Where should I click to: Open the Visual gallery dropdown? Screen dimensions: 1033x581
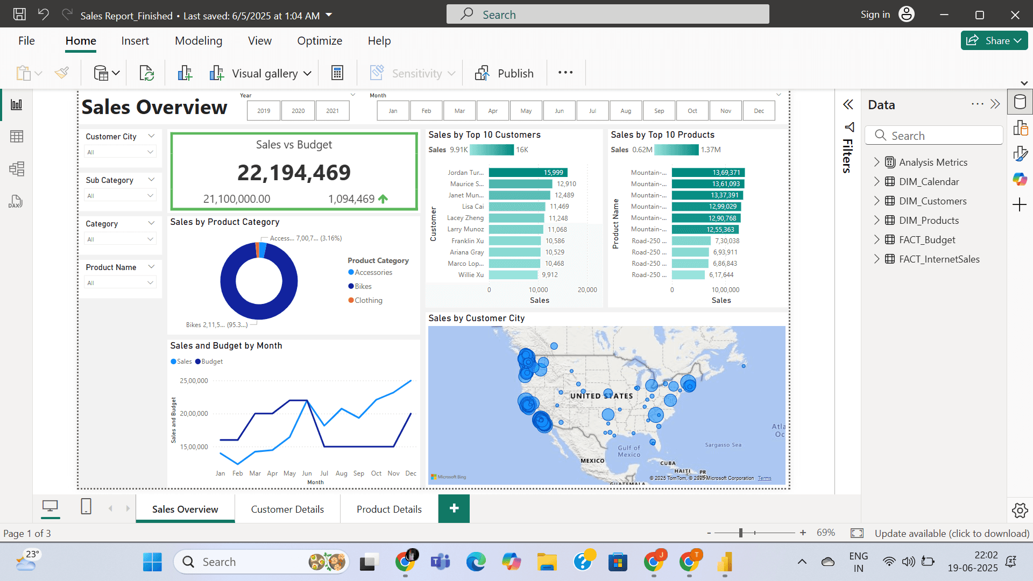pos(261,73)
